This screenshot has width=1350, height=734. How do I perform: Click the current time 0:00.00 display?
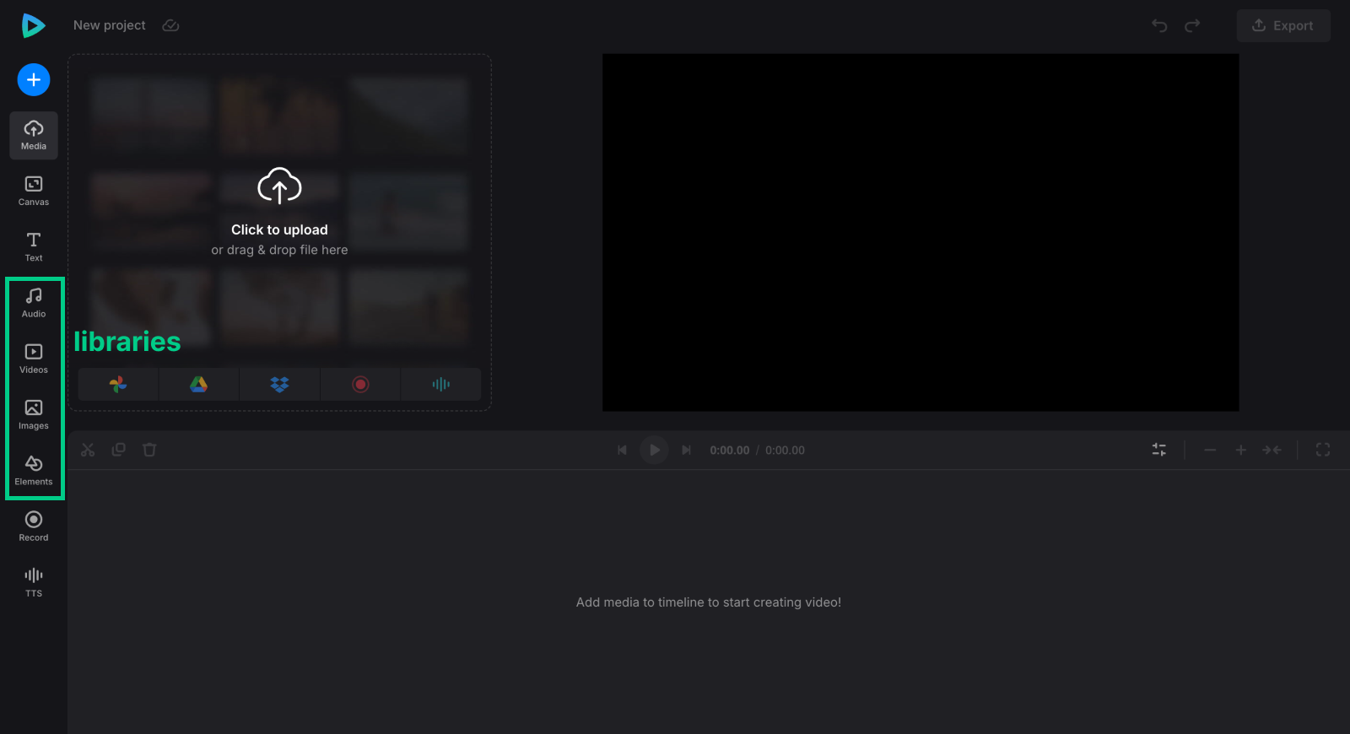pos(730,451)
